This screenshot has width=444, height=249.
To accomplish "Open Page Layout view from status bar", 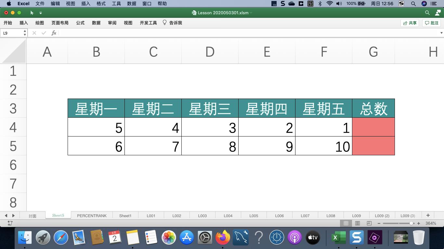I will pyautogui.click(x=358, y=223).
